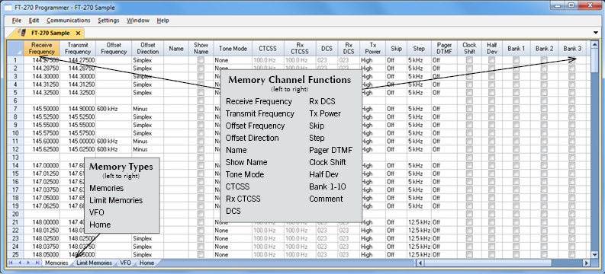Image resolution: width=605 pixels, height=274 pixels.
Task: Click the Tone Mode None cell in row 22
Action: (233, 230)
